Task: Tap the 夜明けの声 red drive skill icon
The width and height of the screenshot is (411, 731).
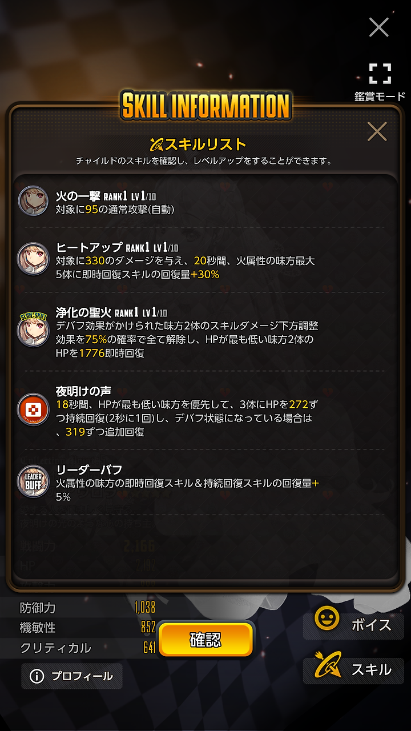Action: (x=33, y=409)
